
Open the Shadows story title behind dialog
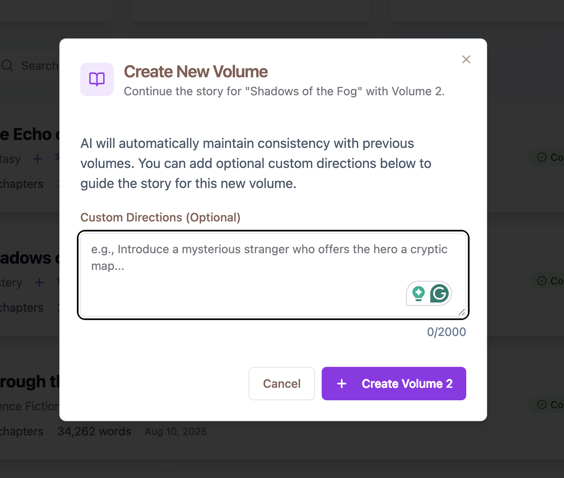coord(30,258)
